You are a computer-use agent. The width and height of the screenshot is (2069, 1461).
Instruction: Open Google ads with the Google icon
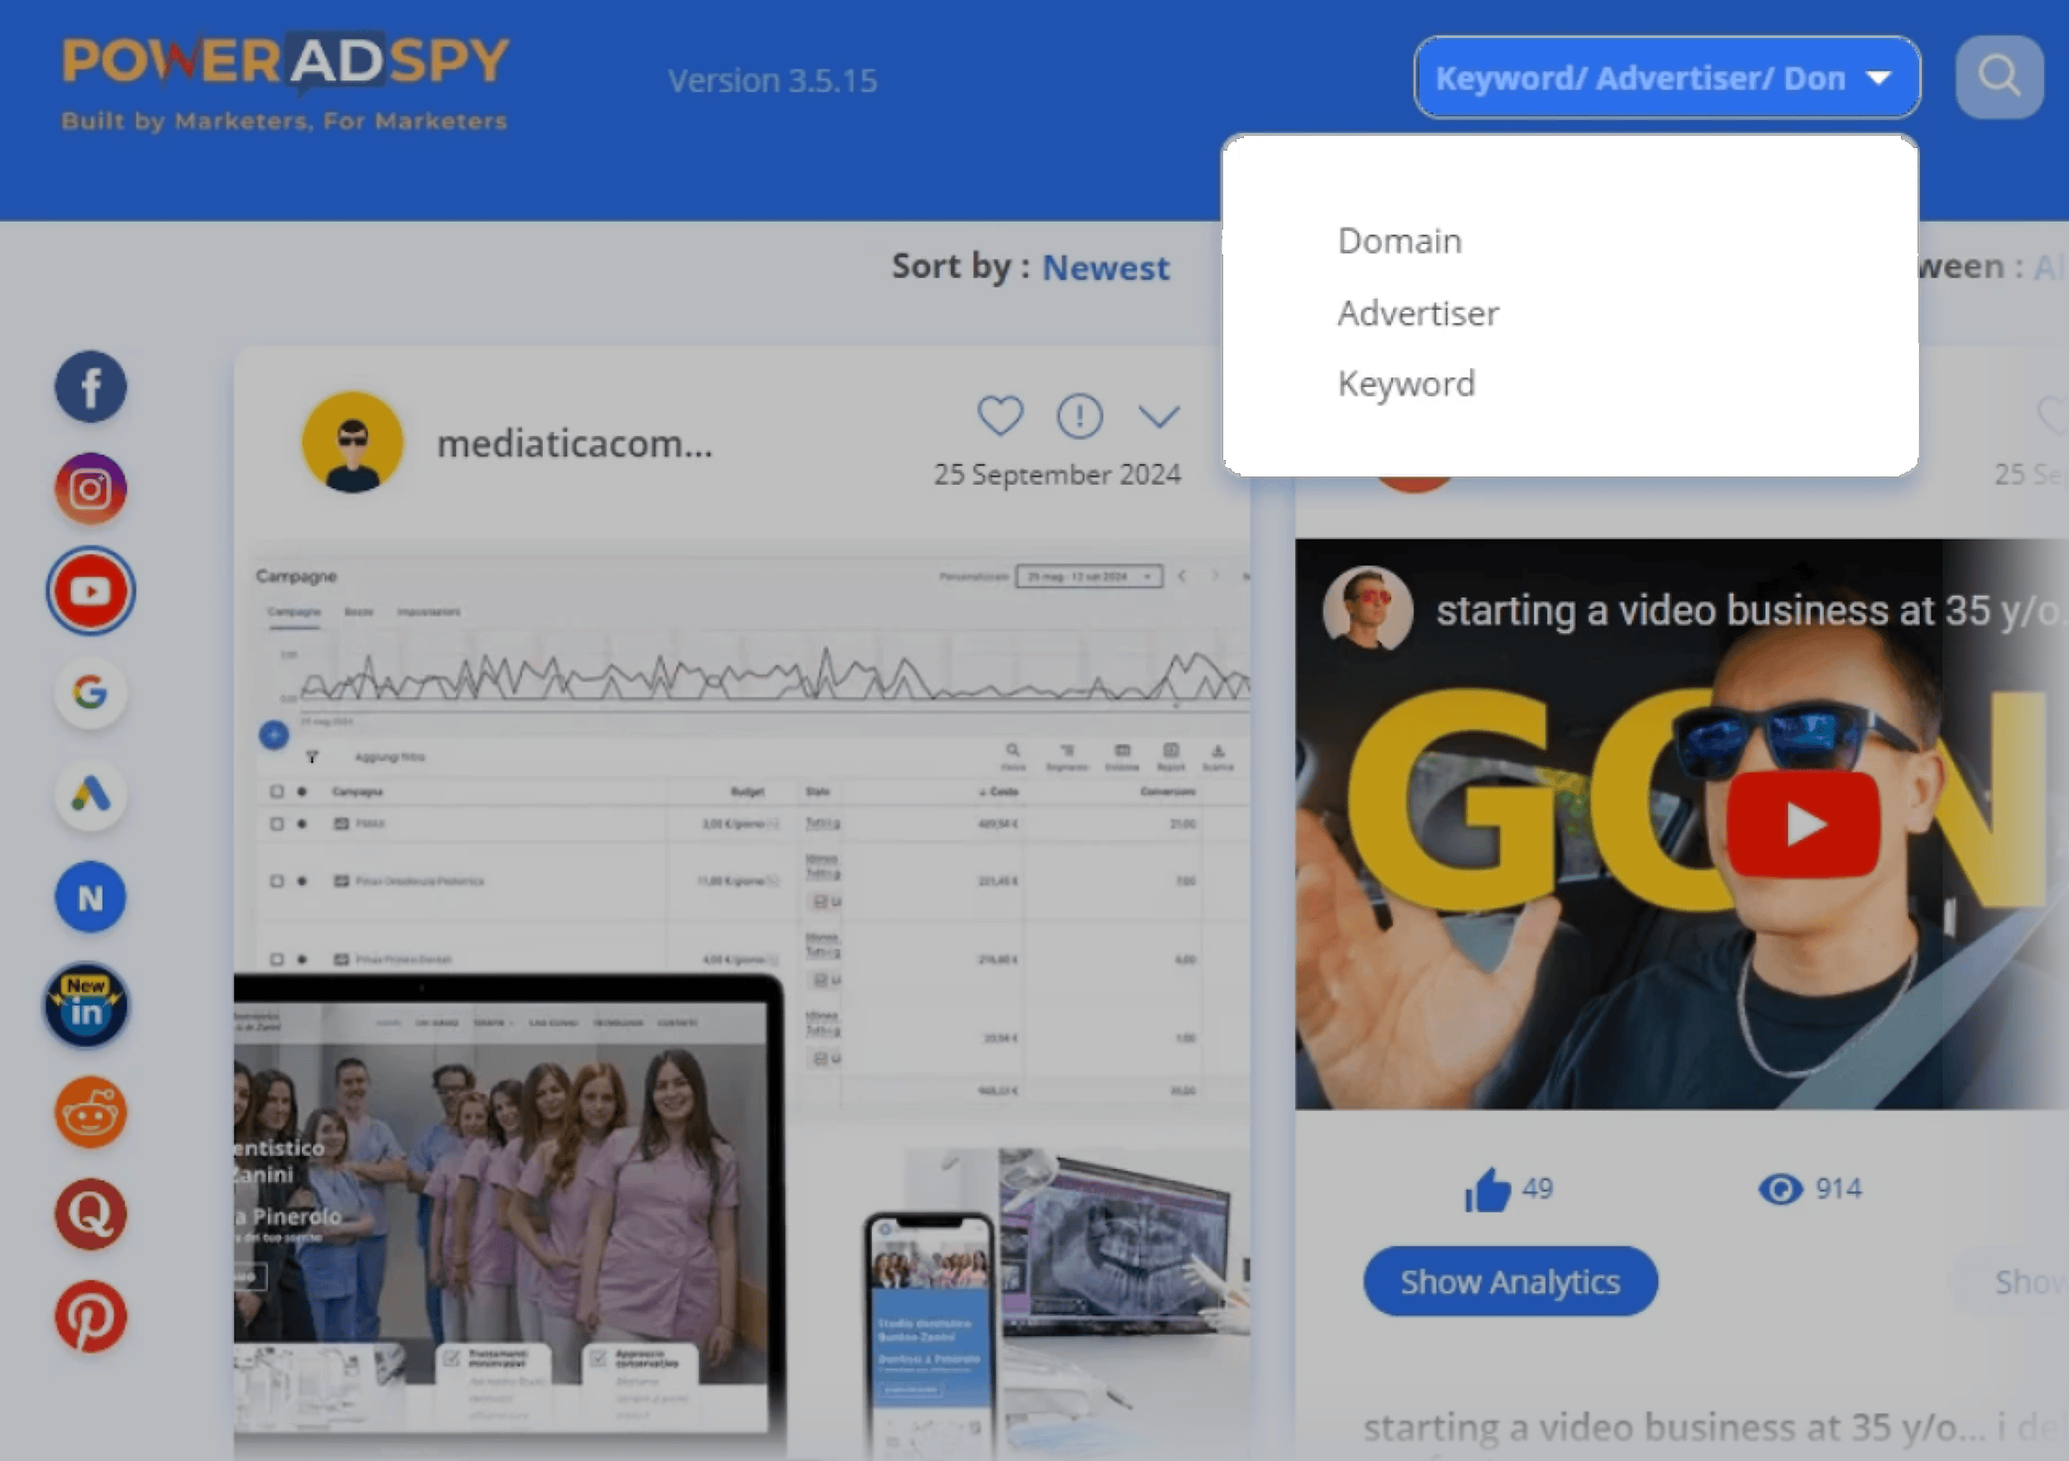click(90, 693)
